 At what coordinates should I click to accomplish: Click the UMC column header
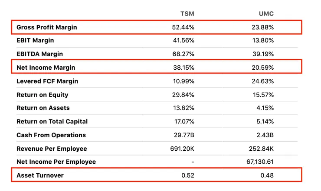coord(265,14)
